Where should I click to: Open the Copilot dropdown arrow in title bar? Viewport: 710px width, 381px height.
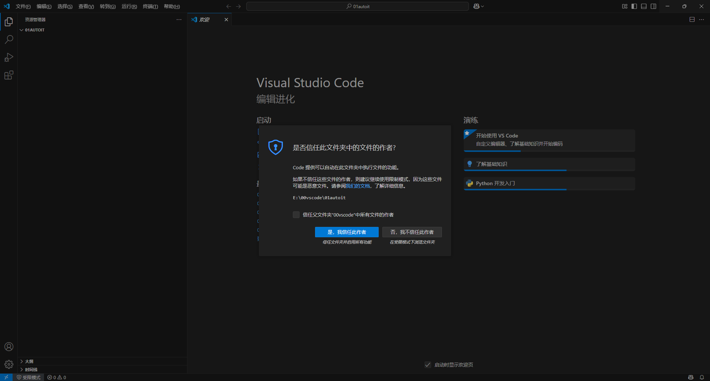[x=483, y=6]
